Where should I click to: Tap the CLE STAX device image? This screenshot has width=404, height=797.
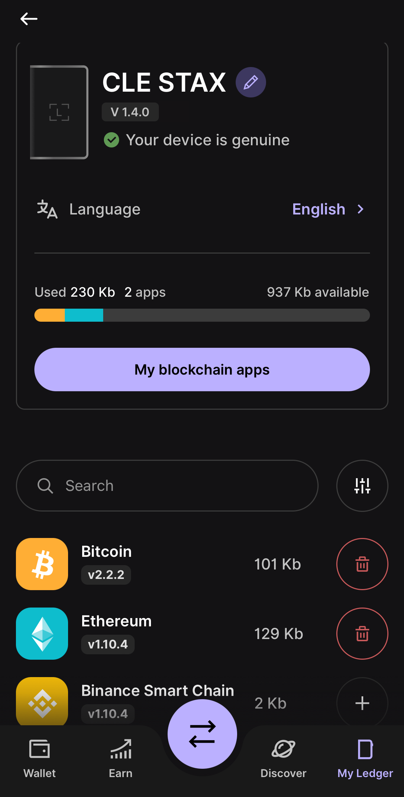(59, 112)
